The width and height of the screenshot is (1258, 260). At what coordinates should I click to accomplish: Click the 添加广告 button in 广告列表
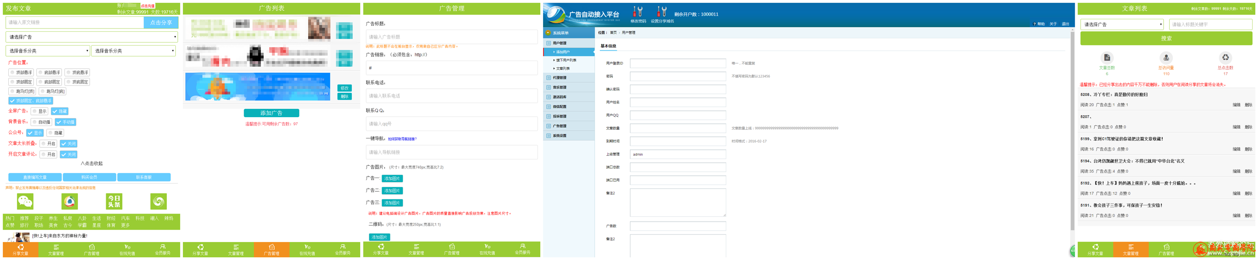click(272, 113)
